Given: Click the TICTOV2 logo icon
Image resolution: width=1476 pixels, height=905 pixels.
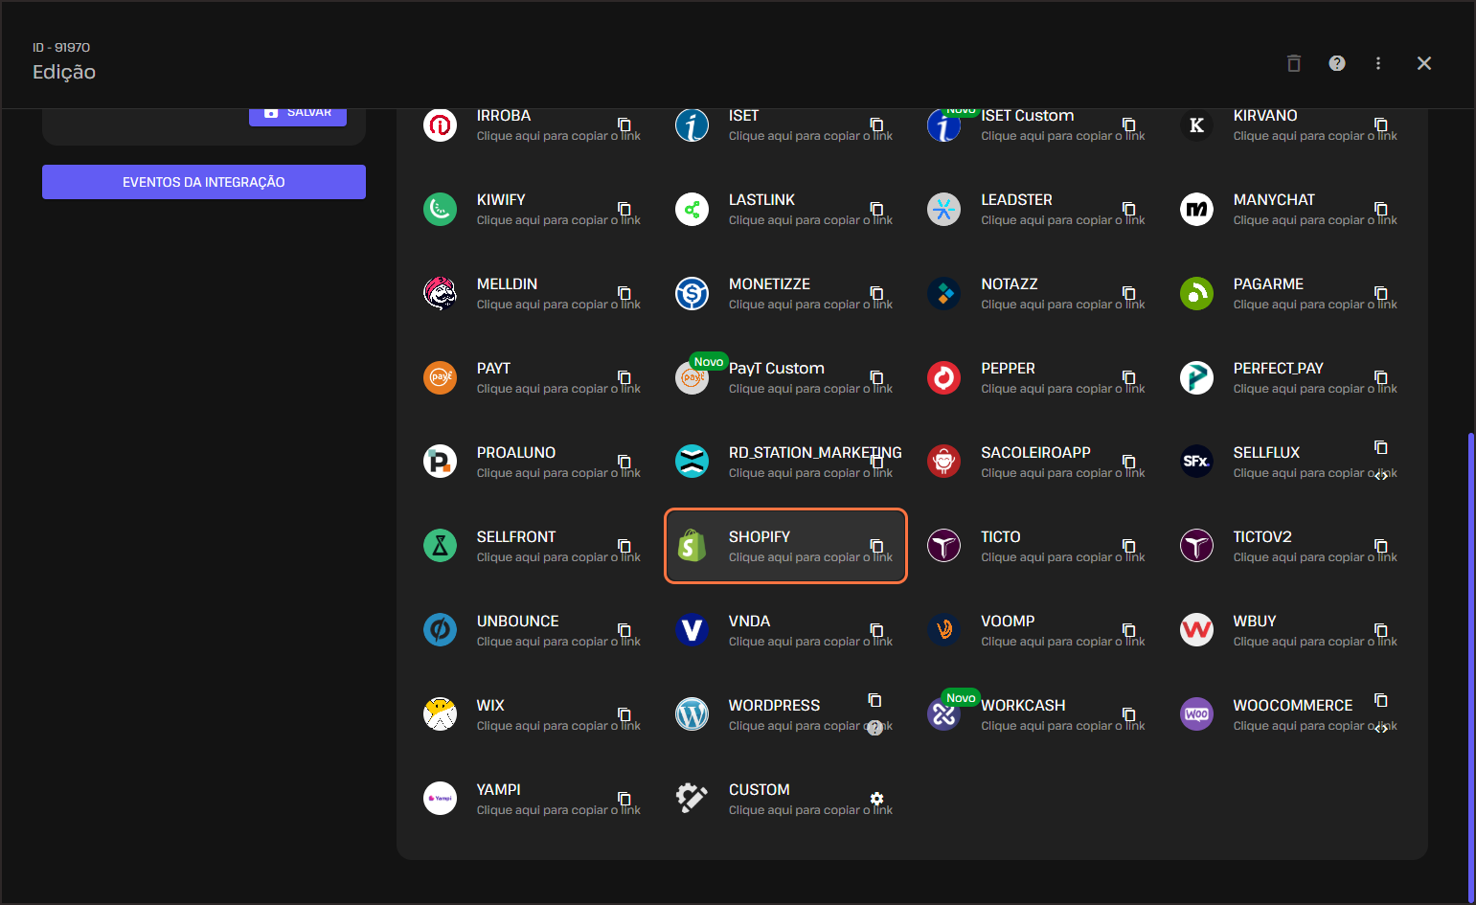Looking at the screenshot, I should tap(1196, 546).
